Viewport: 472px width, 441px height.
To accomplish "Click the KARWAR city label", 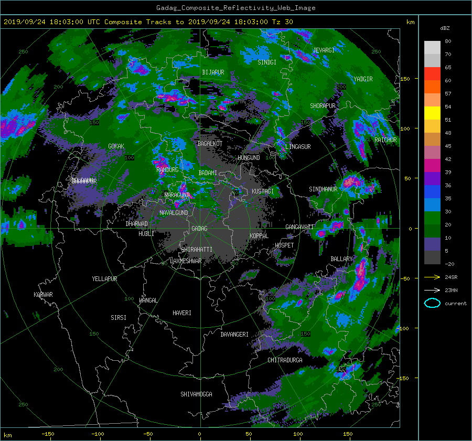I will pyautogui.click(x=44, y=295).
